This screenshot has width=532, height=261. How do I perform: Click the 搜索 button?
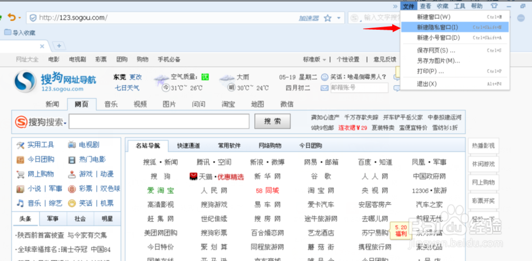coord(272,121)
